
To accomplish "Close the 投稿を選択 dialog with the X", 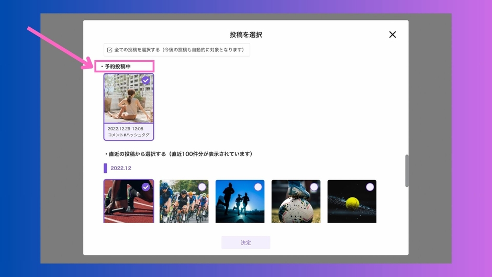I will (x=392, y=35).
